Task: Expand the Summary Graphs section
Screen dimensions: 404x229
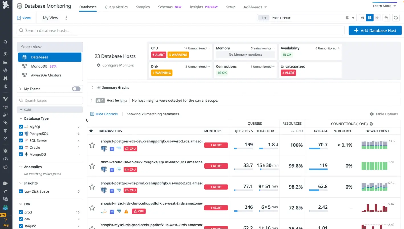Action: [x=92, y=87]
